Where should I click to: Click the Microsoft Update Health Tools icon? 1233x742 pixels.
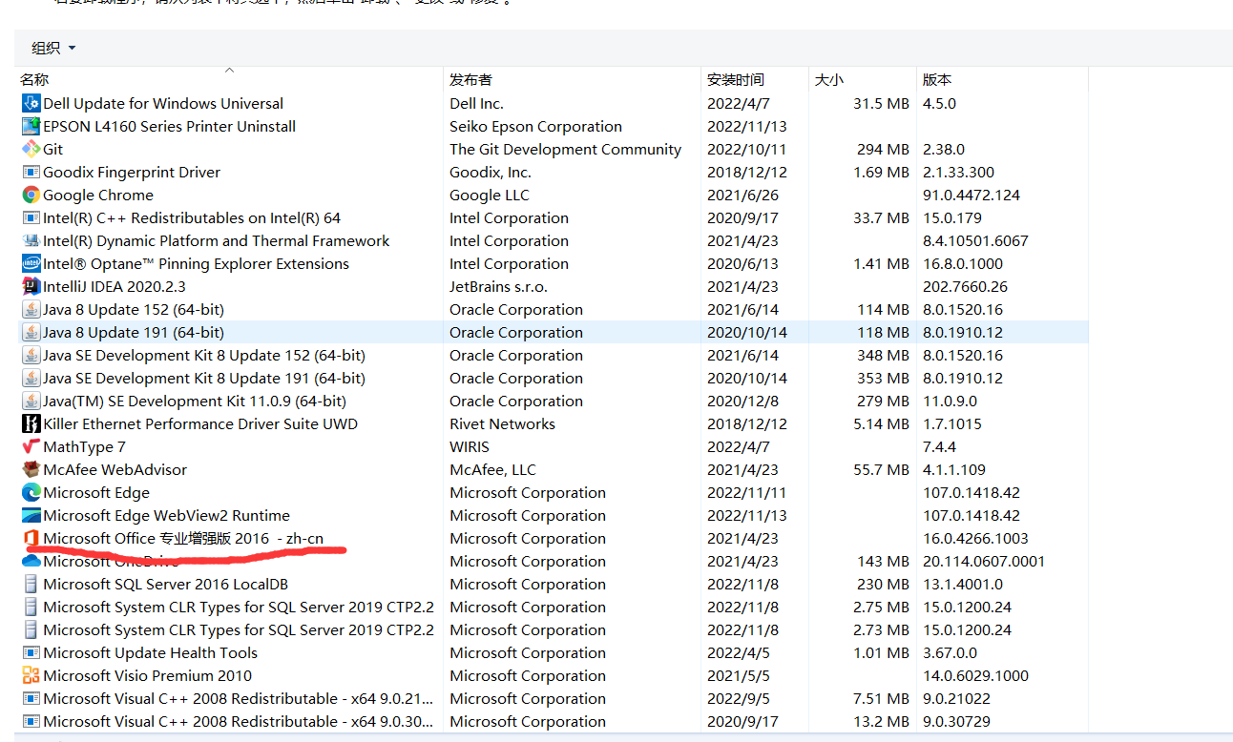click(x=31, y=652)
